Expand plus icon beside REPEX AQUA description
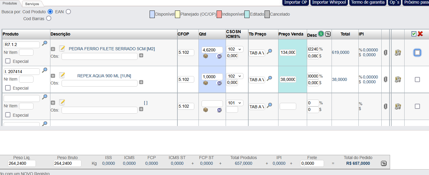This screenshot has width=429, height=175. (53, 76)
